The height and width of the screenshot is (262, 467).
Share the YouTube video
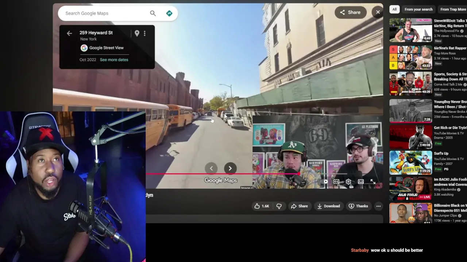coord(299,206)
